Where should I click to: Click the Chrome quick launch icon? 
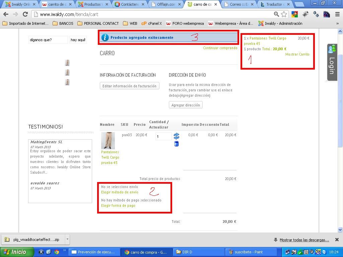coord(56,252)
